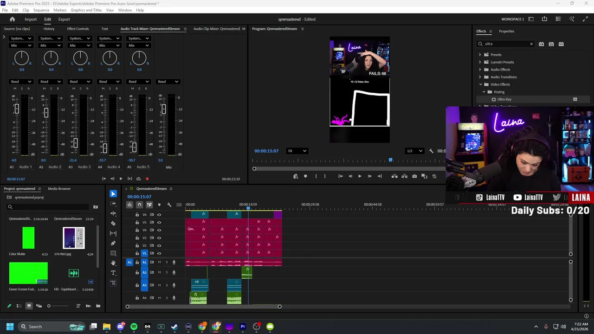Switch to Media Browser tab
The image size is (594, 334).
click(x=59, y=189)
